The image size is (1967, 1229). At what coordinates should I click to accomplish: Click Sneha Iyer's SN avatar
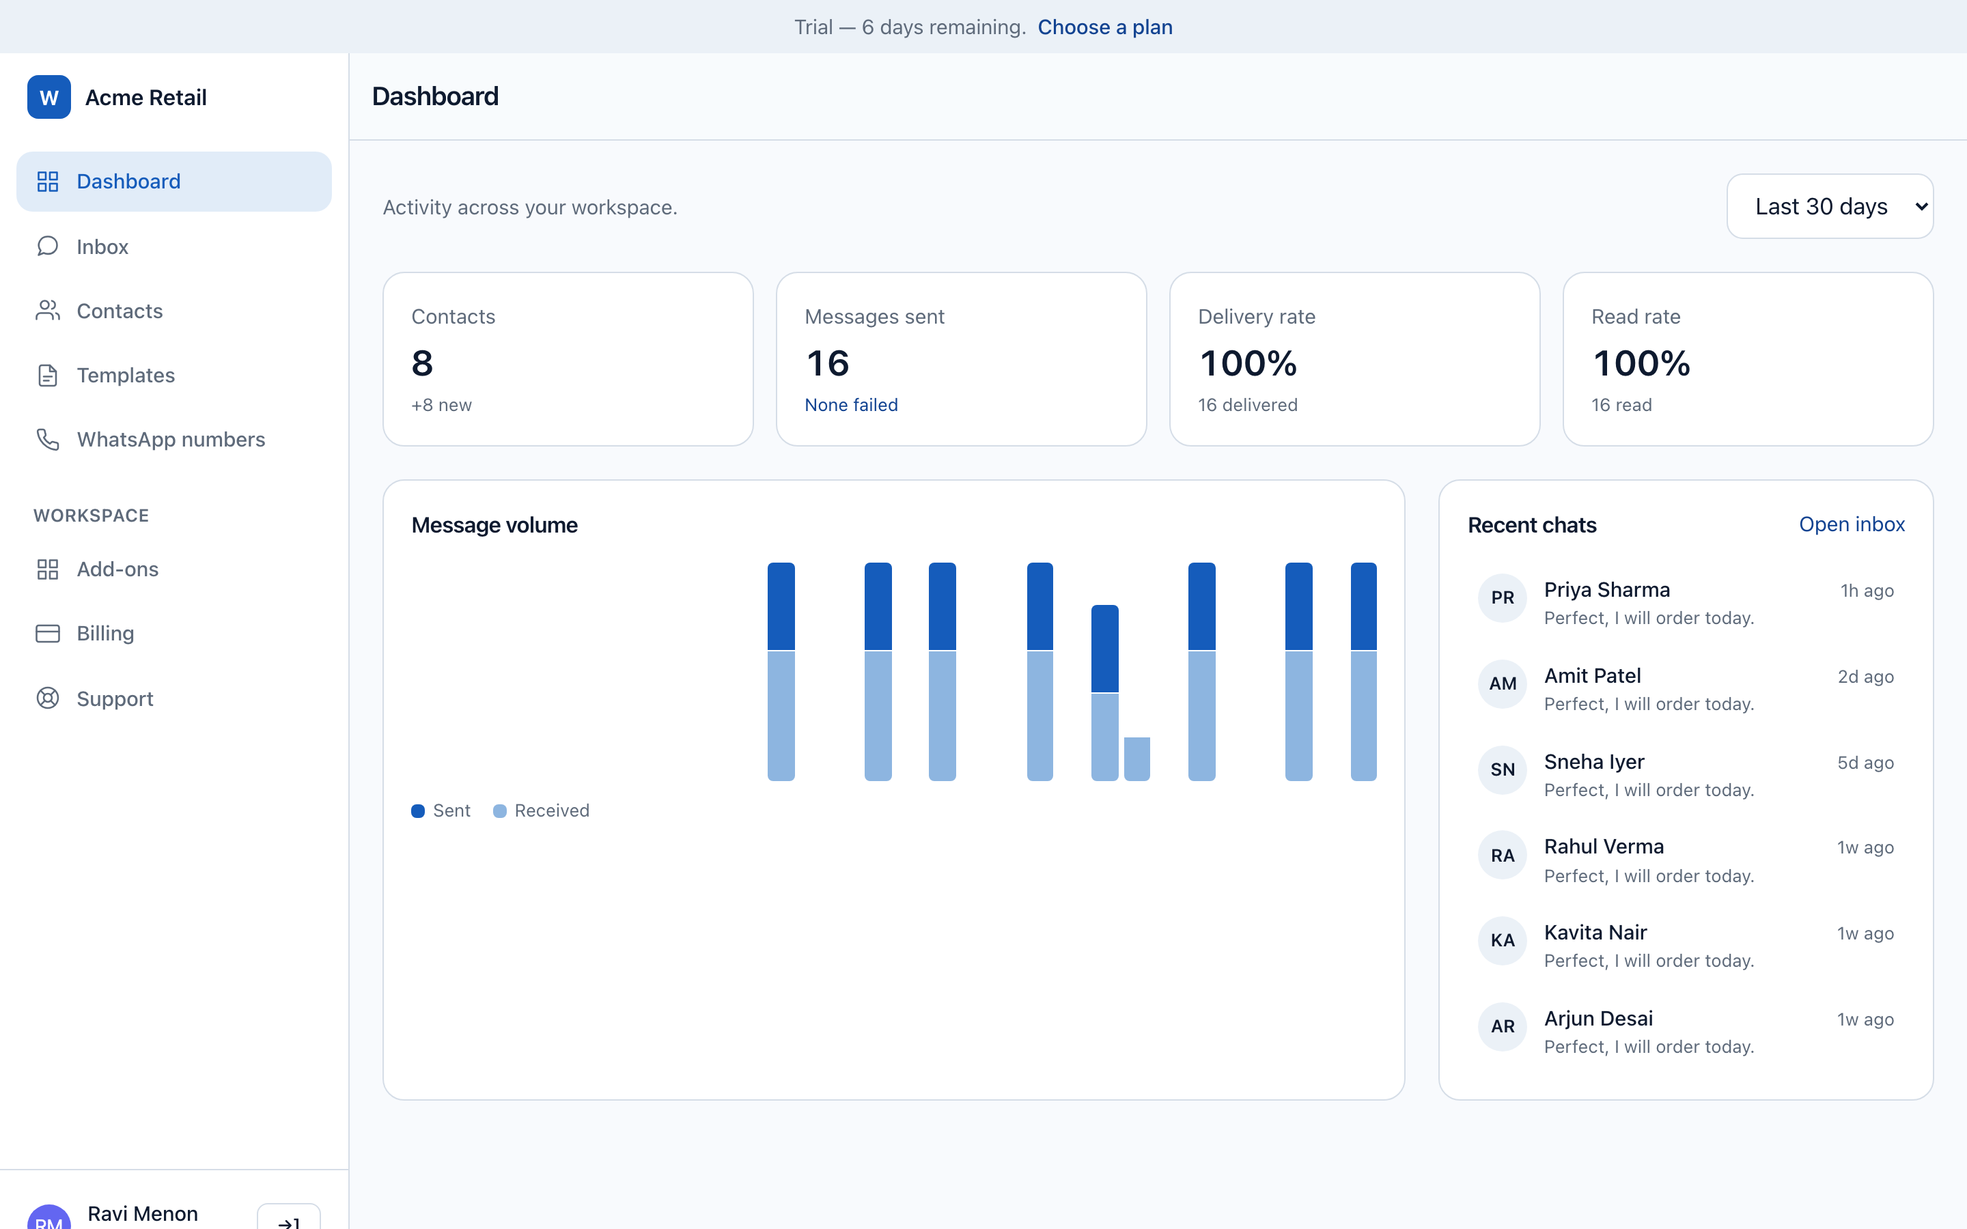click(1502, 769)
